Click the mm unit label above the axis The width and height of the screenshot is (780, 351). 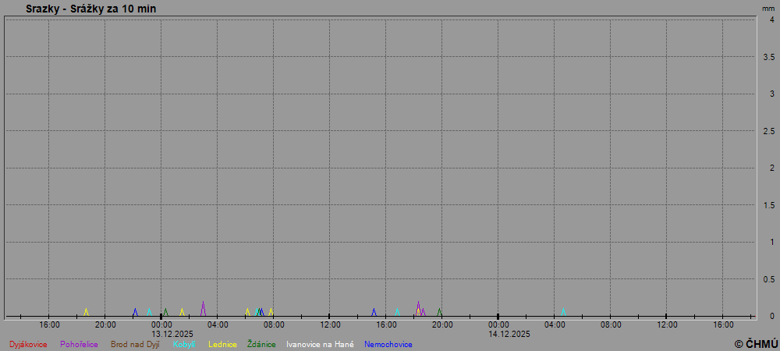tap(768, 8)
